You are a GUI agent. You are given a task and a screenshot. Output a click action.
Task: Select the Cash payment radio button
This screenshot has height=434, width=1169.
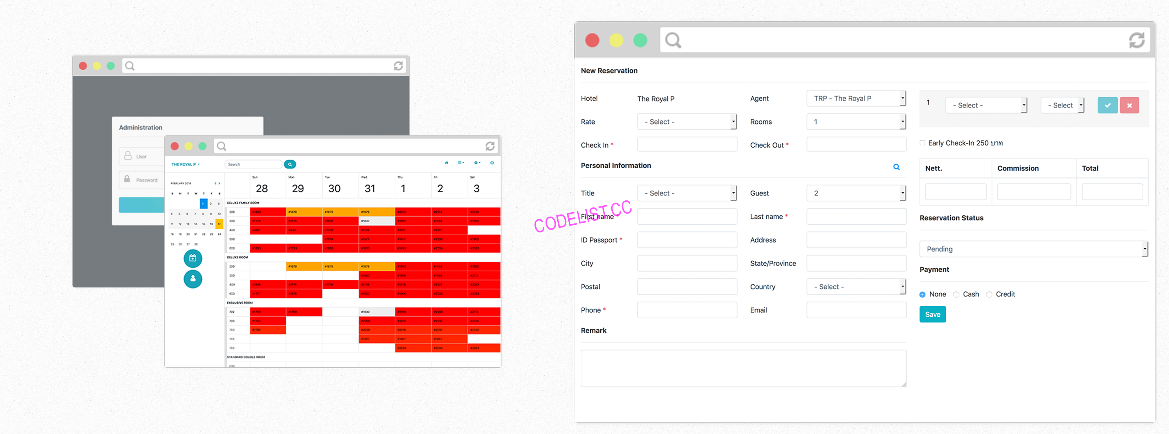tap(956, 294)
